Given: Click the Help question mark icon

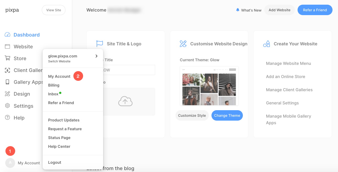Looking at the screenshot, I should (x=7, y=118).
